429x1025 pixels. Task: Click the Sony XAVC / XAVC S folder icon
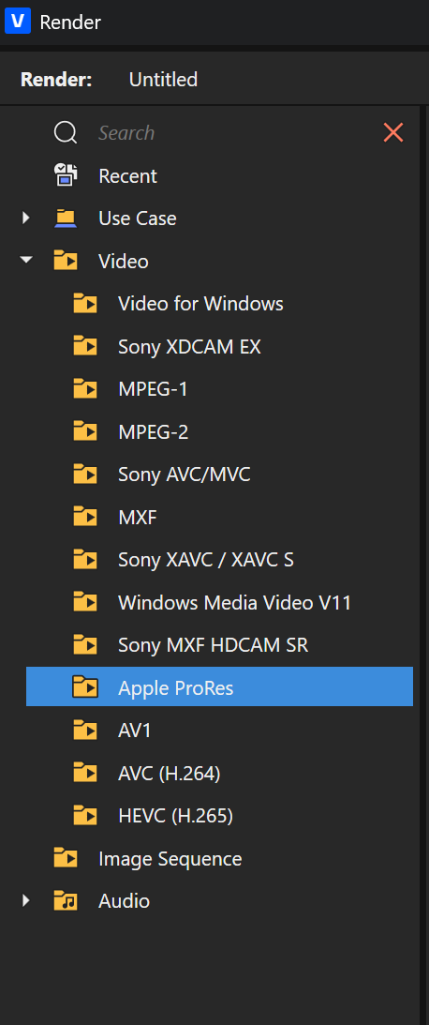tap(85, 559)
